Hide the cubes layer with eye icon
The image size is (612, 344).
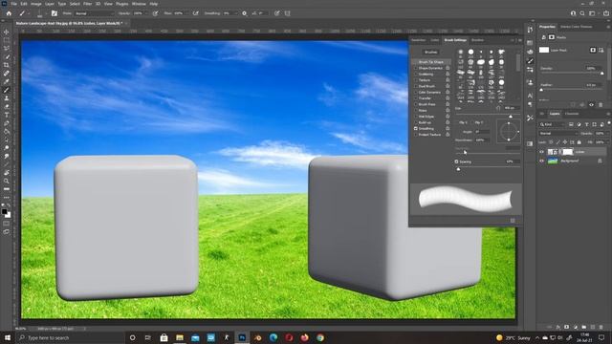(542, 152)
